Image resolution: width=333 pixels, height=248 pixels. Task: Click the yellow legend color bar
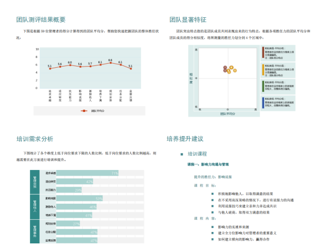[263, 69]
